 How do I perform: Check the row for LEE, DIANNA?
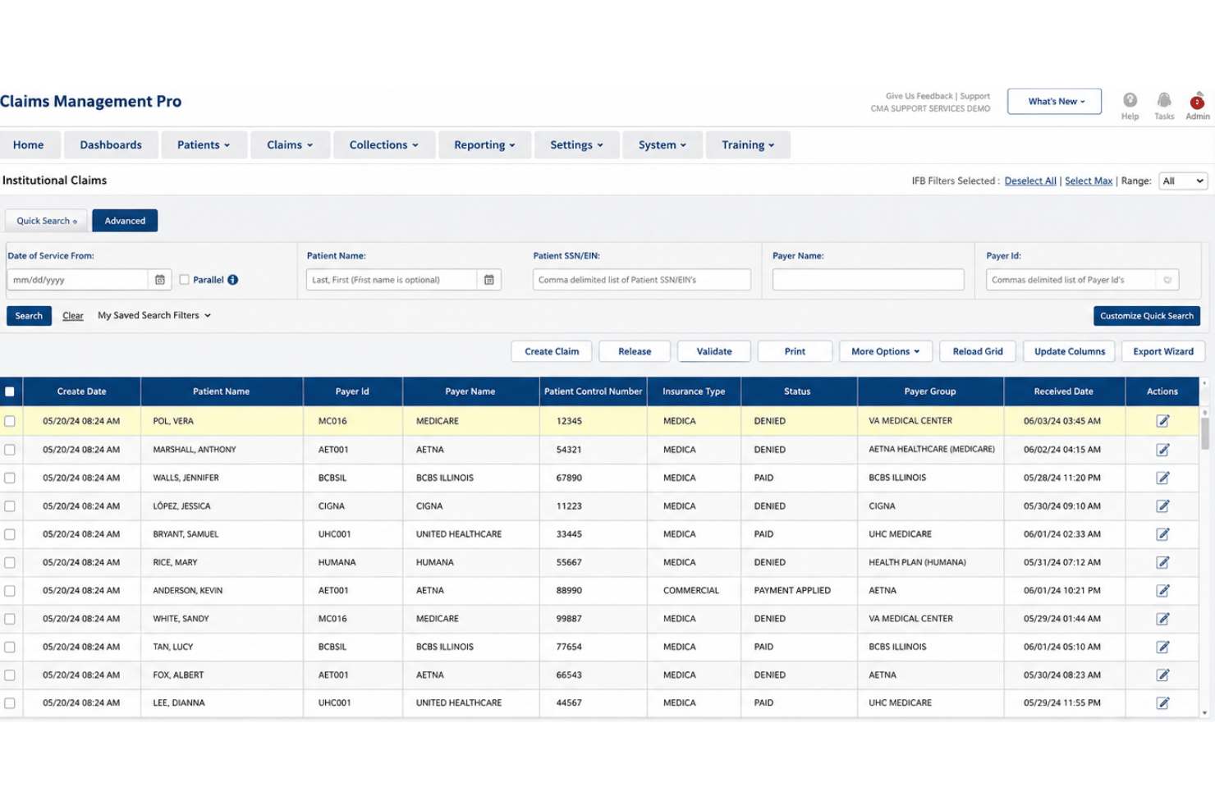[x=10, y=703]
